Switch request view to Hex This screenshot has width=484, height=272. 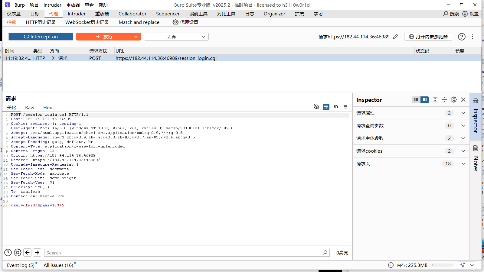click(47, 107)
